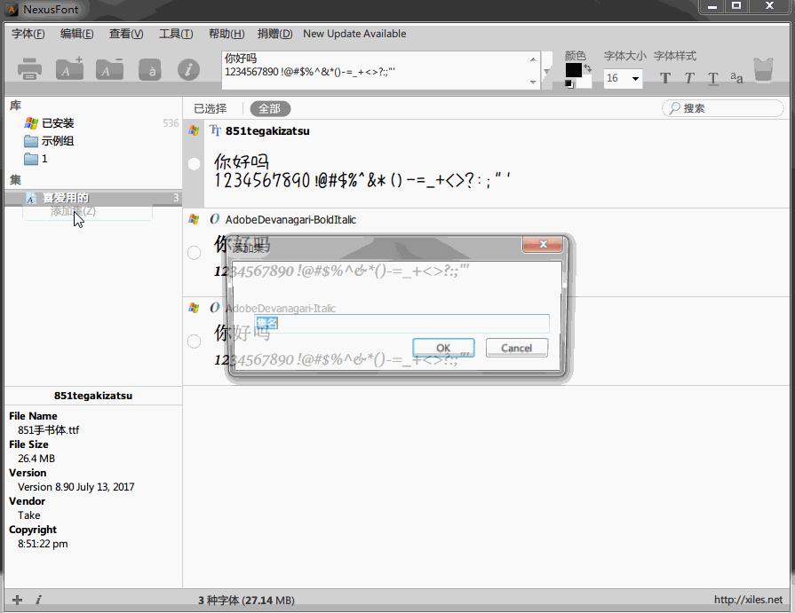Click the Add folder toolbar icon
The height and width of the screenshot is (613, 795).
pyautogui.click(x=69, y=69)
